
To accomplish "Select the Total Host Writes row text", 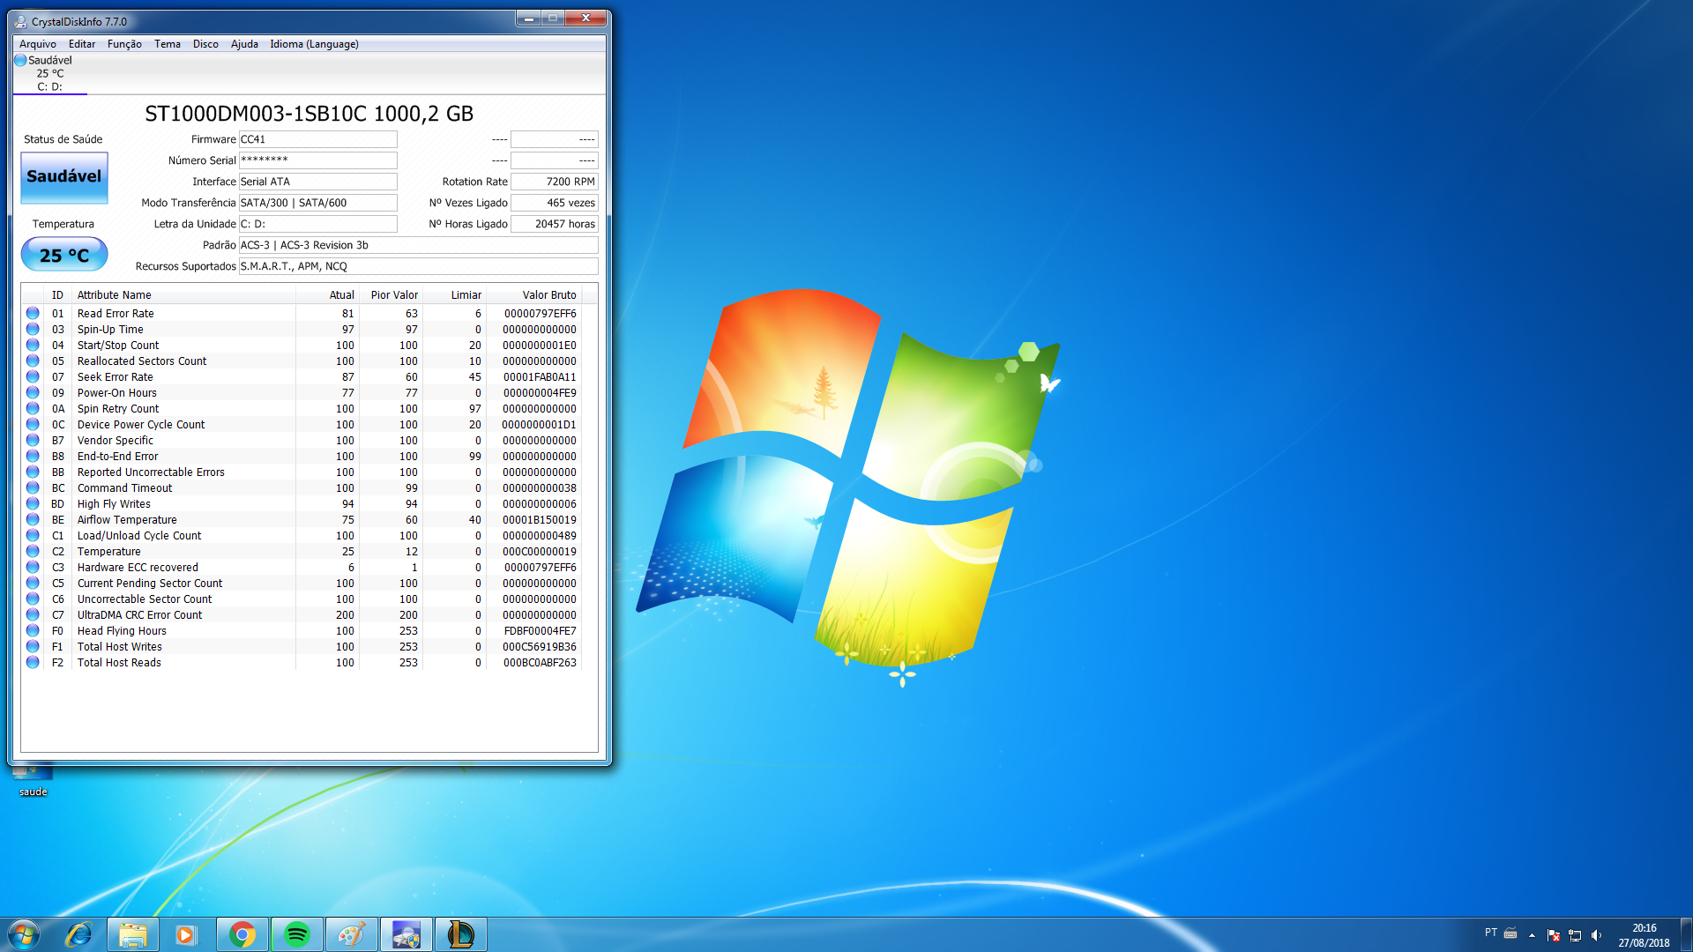I will pyautogui.click(x=120, y=647).
